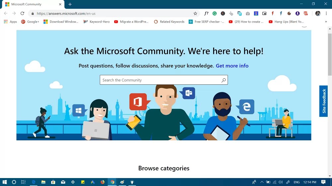332x186 pixels.
Task: Launch Firefox from the taskbar
Action: pos(103,182)
